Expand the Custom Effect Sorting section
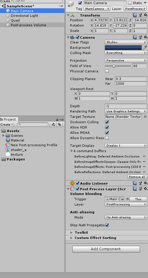Image resolution: width=148 pixels, height=278 pixels. click(71, 238)
